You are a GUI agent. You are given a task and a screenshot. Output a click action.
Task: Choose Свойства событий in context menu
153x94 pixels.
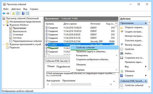tap(94, 48)
